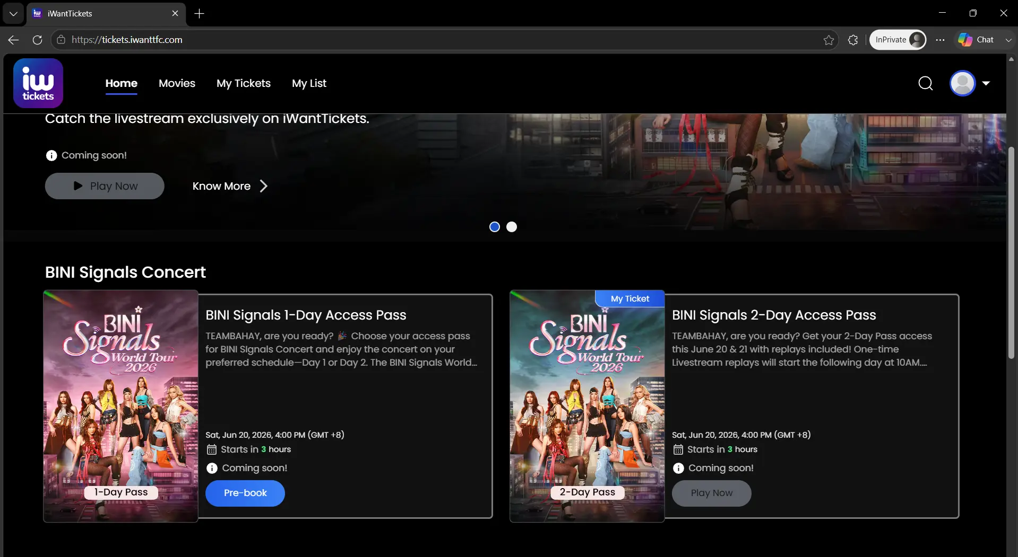Click the calendar icon on the 2-Day Pass card
1018x557 pixels.
click(x=678, y=449)
